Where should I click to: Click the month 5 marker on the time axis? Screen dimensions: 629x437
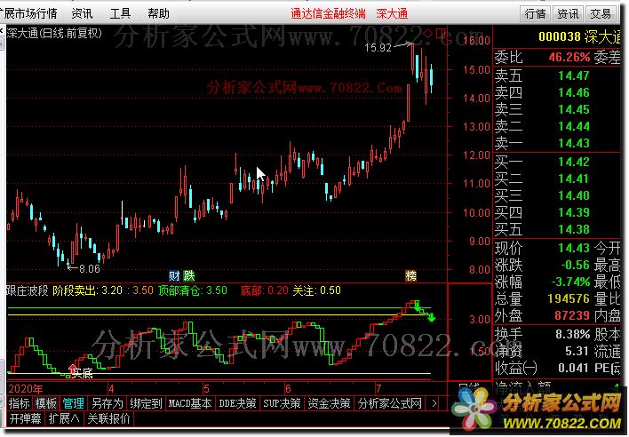coord(206,389)
